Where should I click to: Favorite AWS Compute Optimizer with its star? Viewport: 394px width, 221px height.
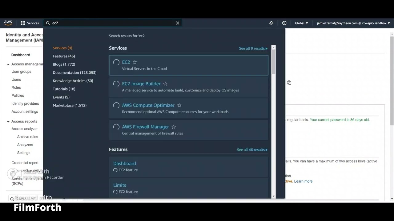179,105
